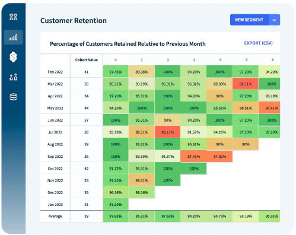Image resolution: width=296 pixels, height=235 pixels.
Task: Click the Average month 4 cell 94.73%
Action: [219, 216]
